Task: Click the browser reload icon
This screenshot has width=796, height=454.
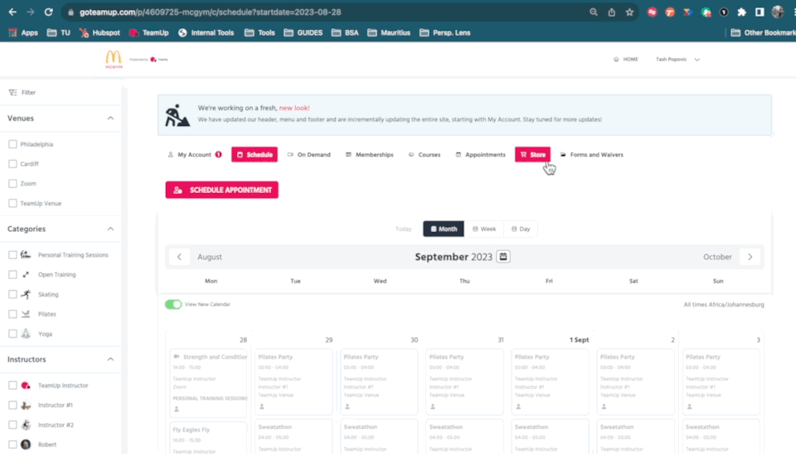Action: (49, 12)
